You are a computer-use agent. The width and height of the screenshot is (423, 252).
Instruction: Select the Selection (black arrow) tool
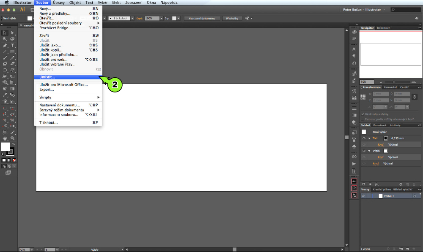coord(5,33)
